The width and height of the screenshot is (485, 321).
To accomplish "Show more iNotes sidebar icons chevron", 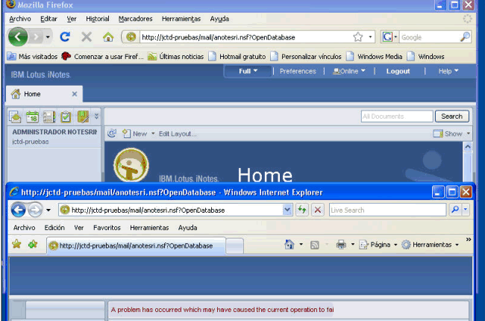I will 96,116.
